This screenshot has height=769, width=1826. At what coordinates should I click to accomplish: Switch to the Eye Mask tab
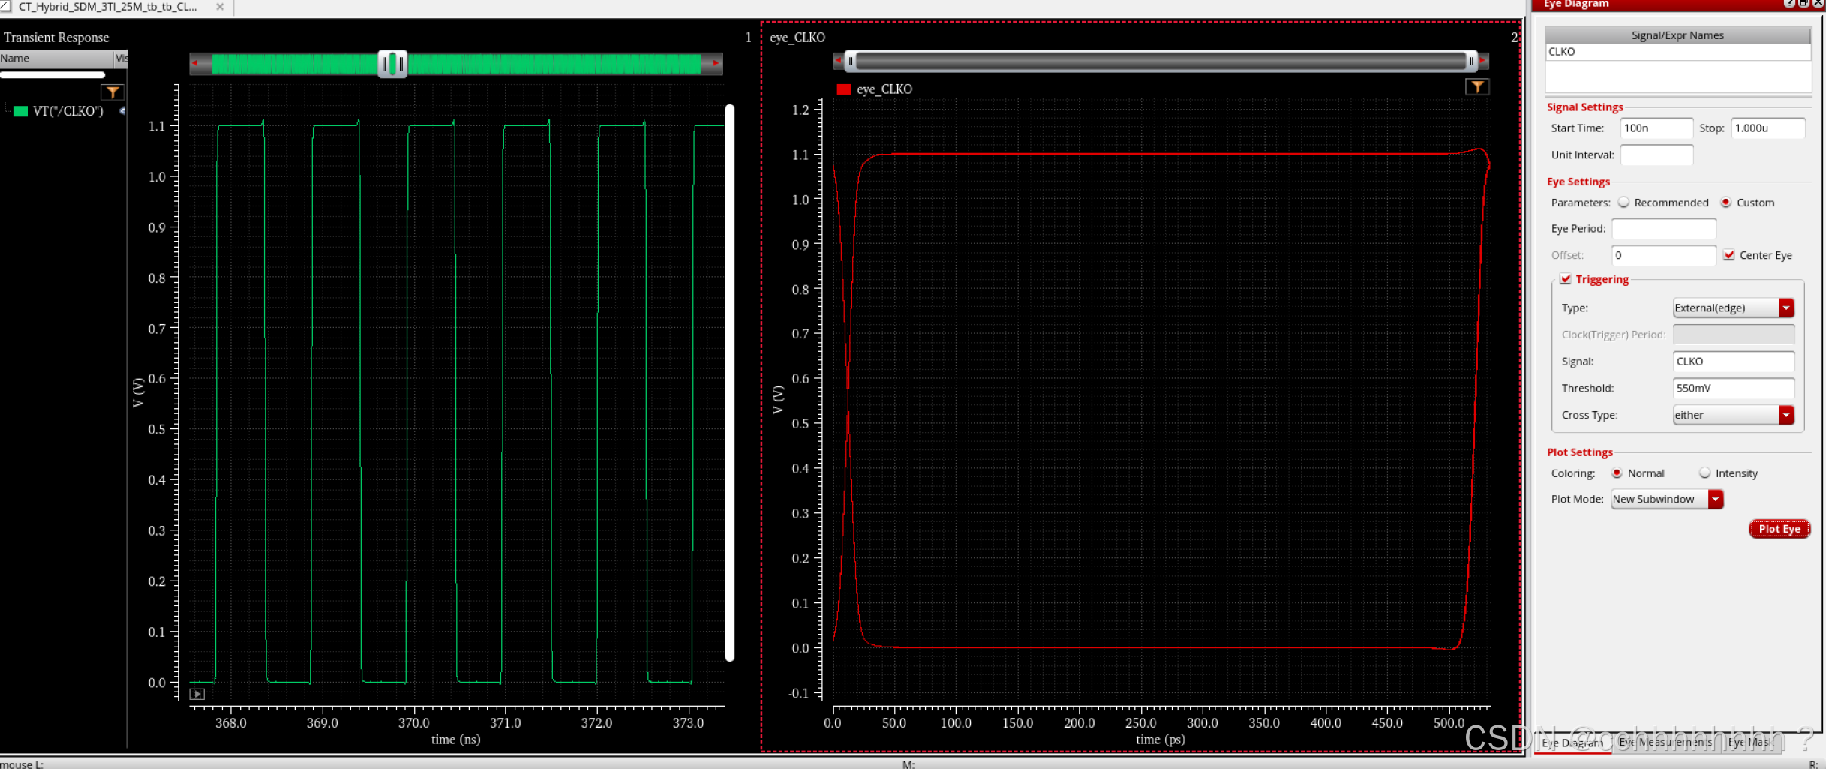1751,742
